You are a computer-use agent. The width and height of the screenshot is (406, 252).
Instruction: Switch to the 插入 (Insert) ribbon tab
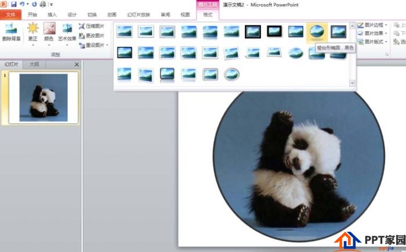click(52, 14)
